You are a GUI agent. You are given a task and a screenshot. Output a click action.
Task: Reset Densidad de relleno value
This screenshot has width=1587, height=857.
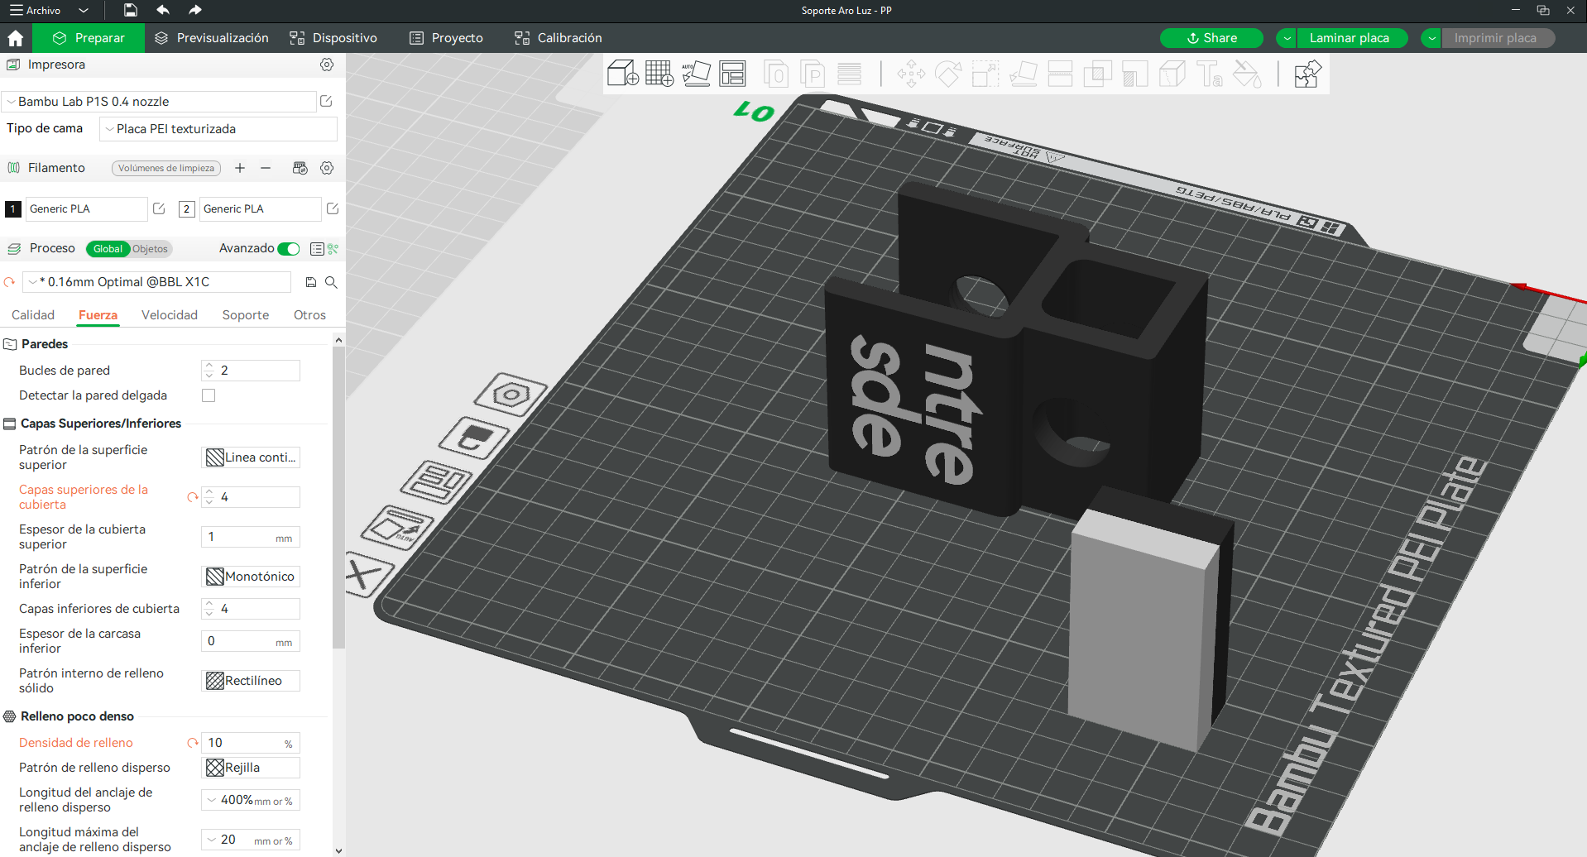[193, 743]
